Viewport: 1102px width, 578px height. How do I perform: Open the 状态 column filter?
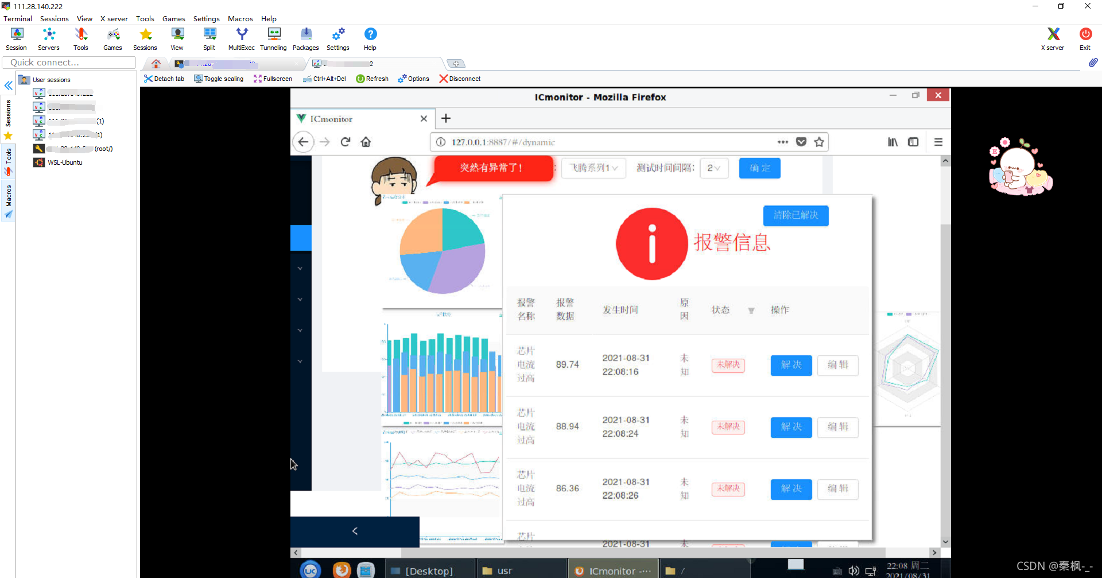pyautogui.click(x=751, y=311)
